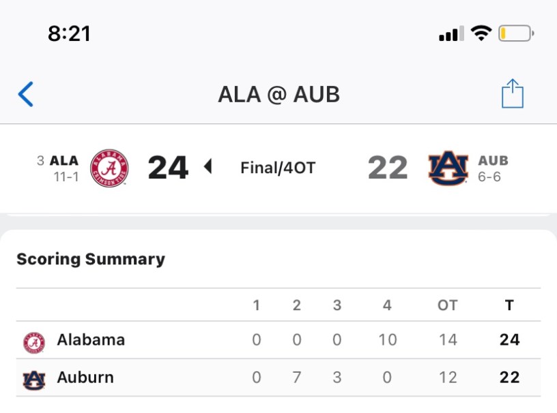This screenshot has height=413, width=557.
Task: Open the Alabama team row
Action: [91, 339]
